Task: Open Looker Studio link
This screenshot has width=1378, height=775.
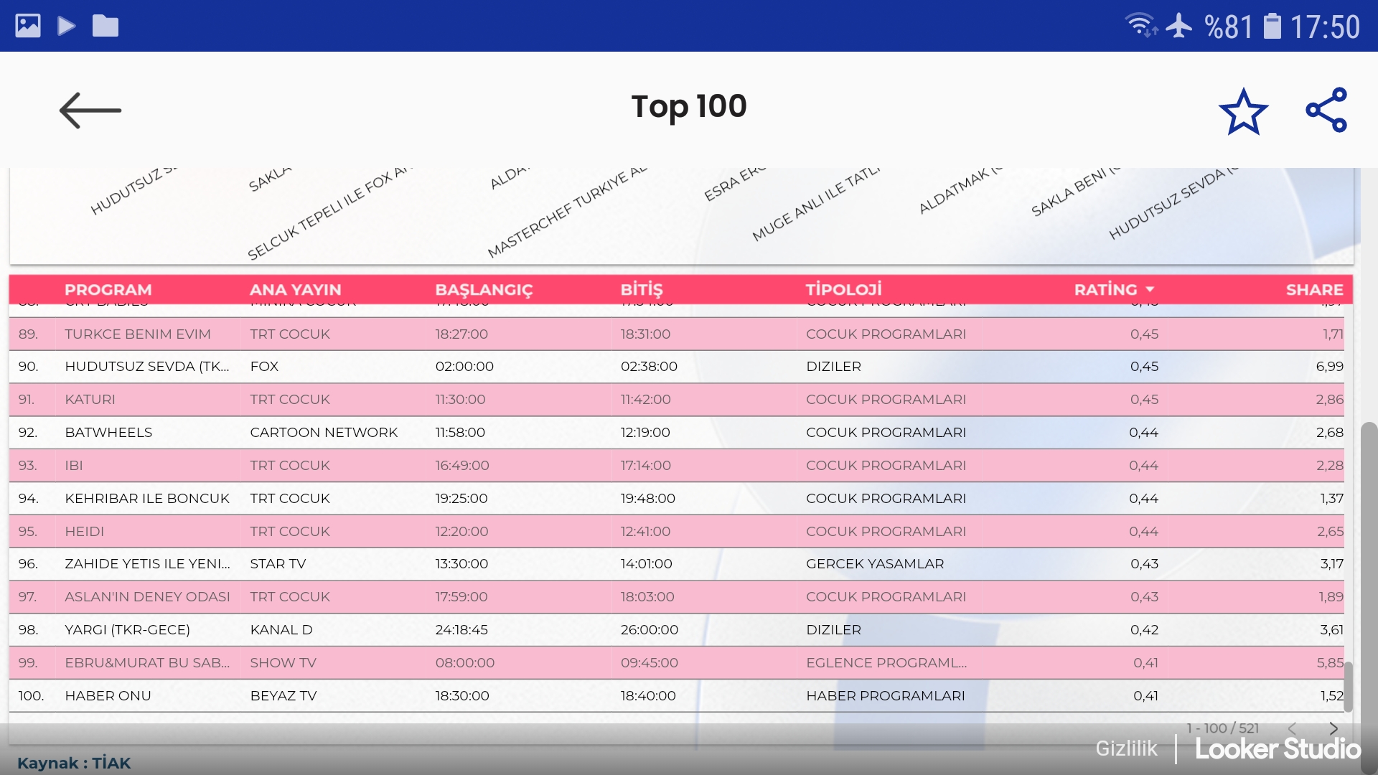Action: (1278, 748)
